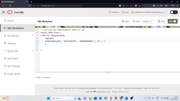This screenshot has height=101, width=180.
Task: Expand the My Session chevron
Action: [33, 36]
